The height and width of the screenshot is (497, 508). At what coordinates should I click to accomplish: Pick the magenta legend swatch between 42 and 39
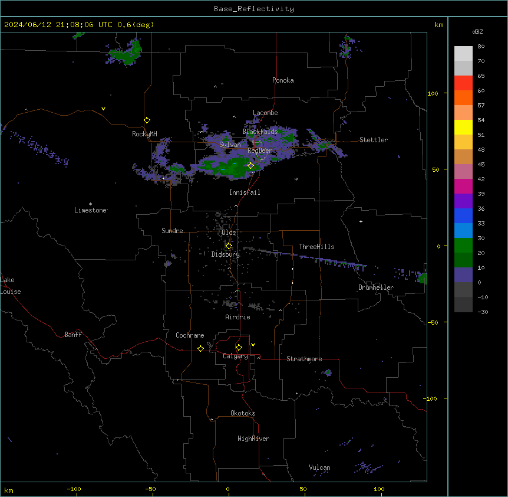point(463,186)
